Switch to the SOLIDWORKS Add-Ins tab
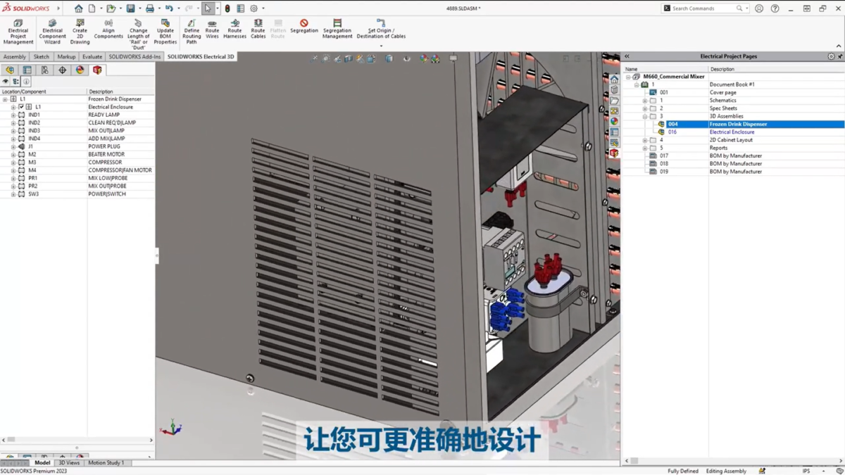The width and height of the screenshot is (845, 475). coord(134,57)
